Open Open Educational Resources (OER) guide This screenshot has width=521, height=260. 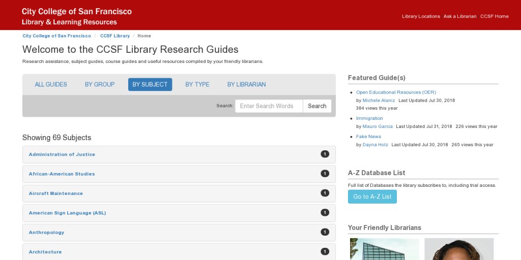[396, 92]
